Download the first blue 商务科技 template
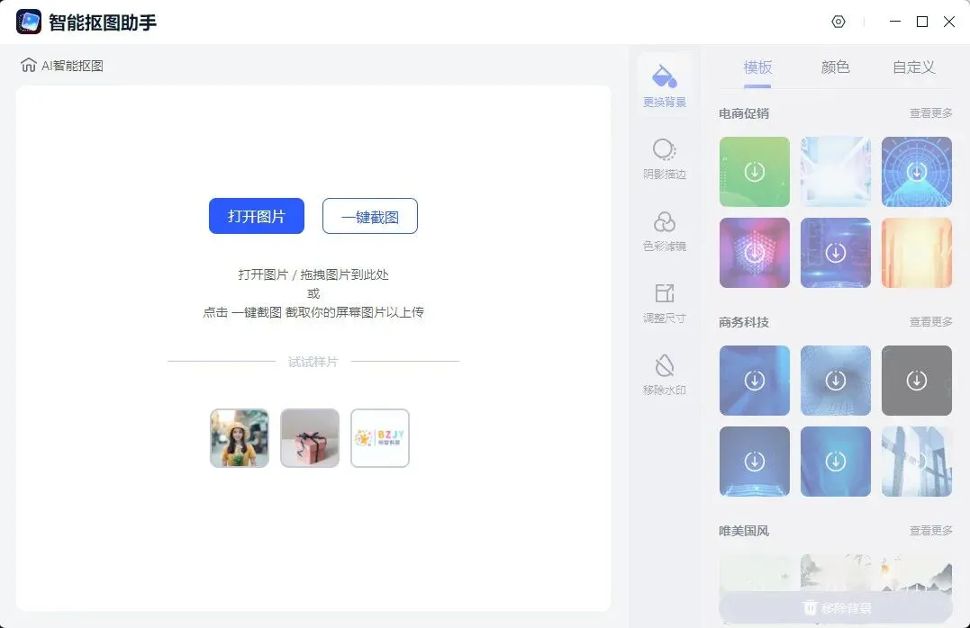970x628 pixels. [755, 381]
